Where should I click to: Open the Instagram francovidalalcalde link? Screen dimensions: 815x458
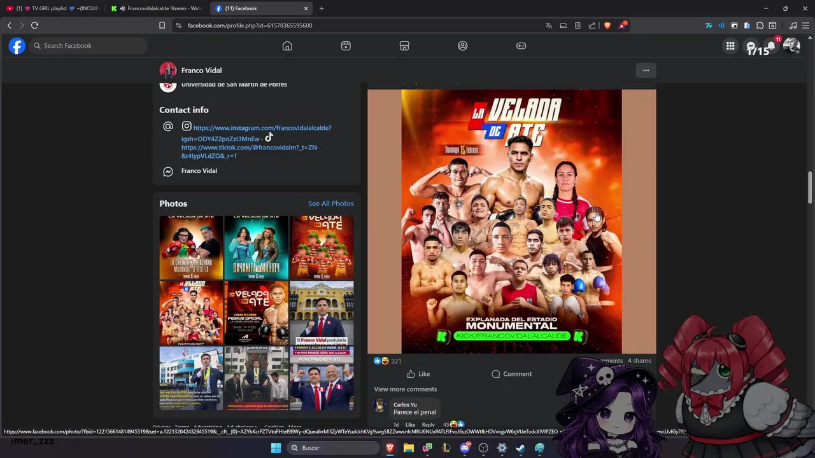point(256,133)
